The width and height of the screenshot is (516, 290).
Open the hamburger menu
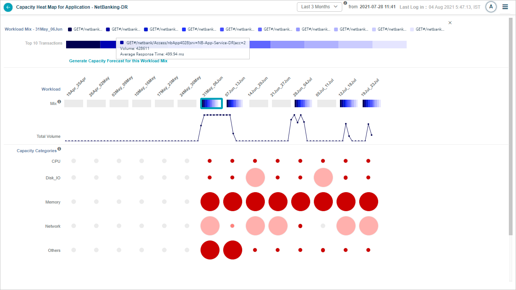pyautogui.click(x=505, y=7)
